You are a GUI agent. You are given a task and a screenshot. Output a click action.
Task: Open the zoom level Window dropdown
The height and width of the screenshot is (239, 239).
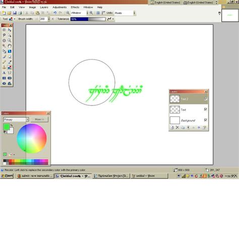(x=87, y=13)
